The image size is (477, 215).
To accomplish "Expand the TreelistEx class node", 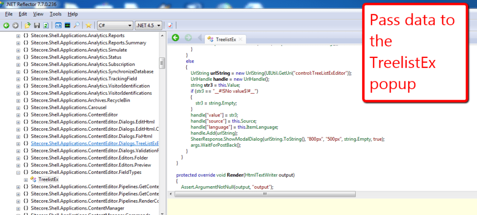I will 25,179.
